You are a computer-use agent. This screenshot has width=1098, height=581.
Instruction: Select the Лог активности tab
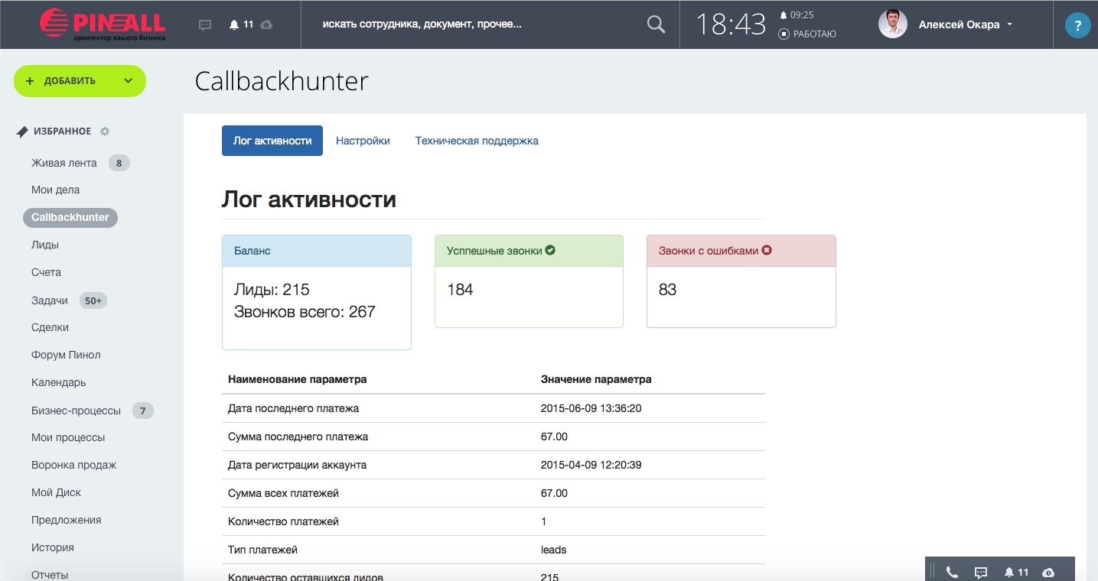272,141
